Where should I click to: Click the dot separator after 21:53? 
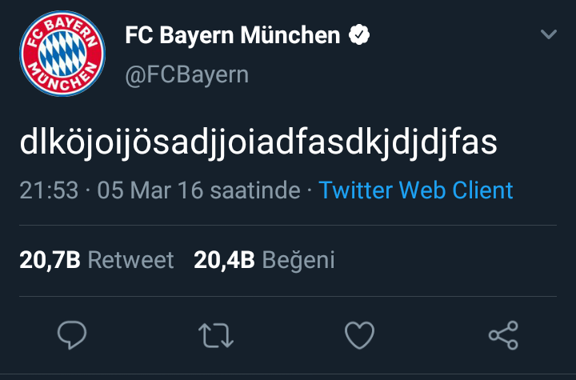pyautogui.click(x=88, y=190)
